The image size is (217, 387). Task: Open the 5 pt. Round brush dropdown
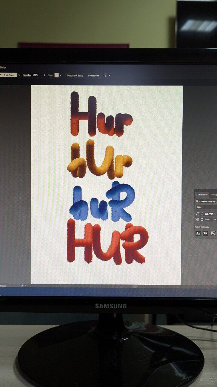point(9,75)
